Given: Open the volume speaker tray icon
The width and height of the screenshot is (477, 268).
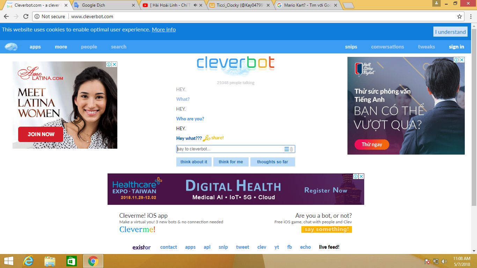Looking at the screenshot, I should pos(444,261).
